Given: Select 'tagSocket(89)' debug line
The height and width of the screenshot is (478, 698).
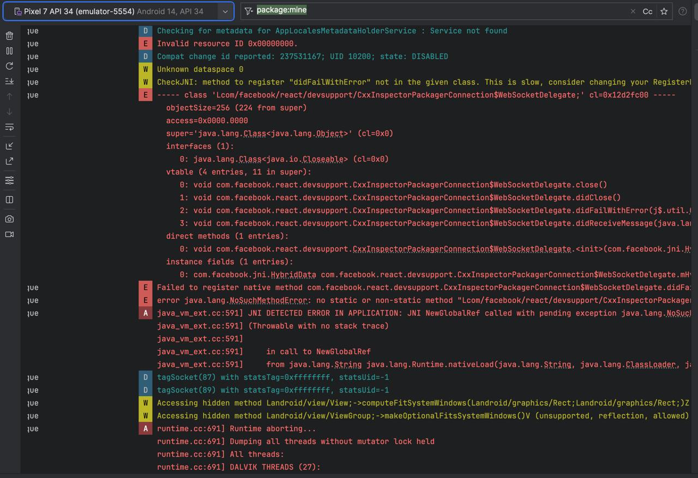Looking at the screenshot, I should click(273, 390).
